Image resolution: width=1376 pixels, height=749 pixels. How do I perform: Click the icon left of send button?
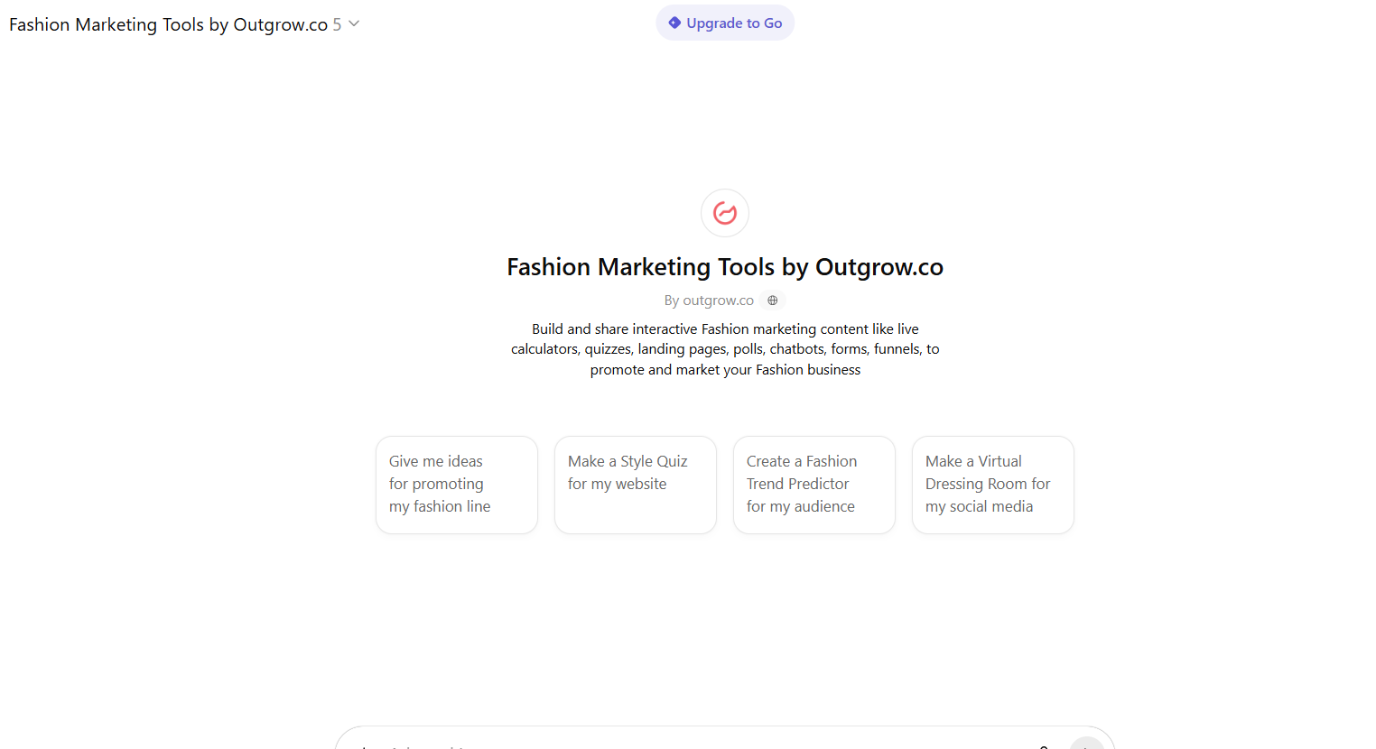coord(1044,745)
